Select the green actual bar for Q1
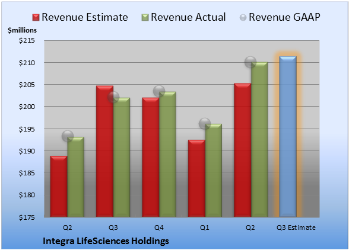Screen dimensions: 349x250 tap(214, 170)
